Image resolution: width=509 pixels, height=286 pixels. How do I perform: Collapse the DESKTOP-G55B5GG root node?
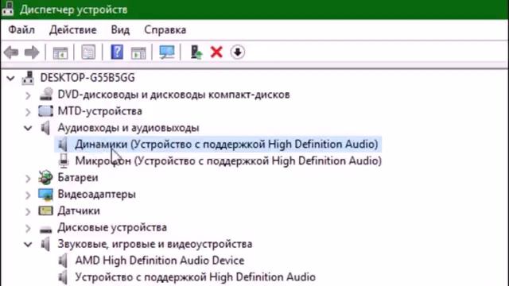pyautogui.click(x=10, y=78)
